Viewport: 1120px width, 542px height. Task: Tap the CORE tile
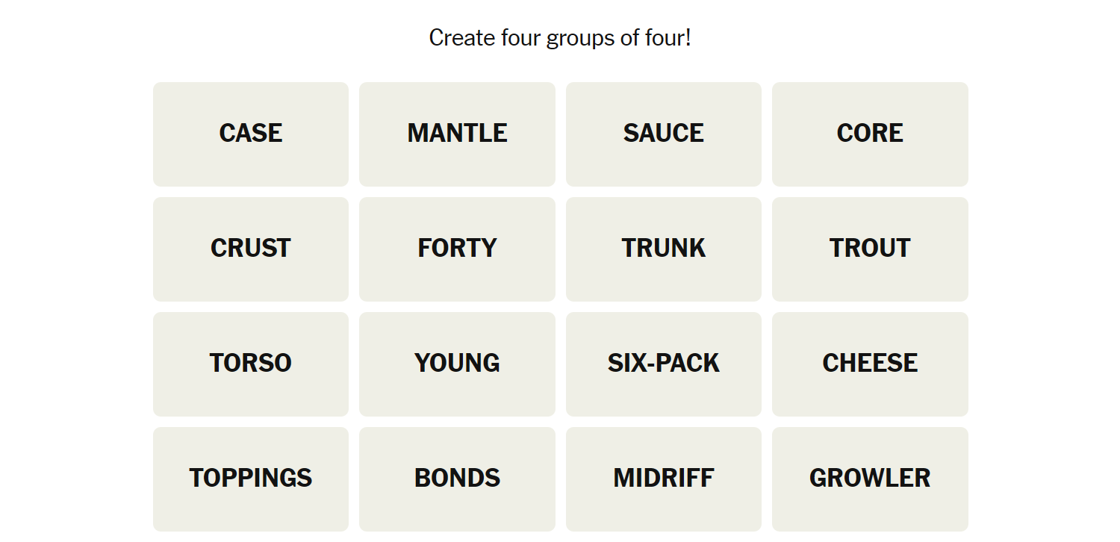click(x=870, y=134)
